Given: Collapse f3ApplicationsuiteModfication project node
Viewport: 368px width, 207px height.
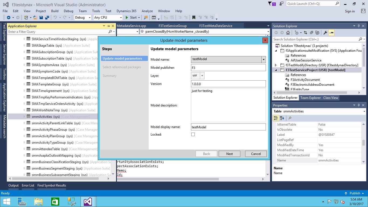Looking at the screenshot, I should (276, 50).
